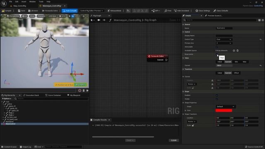Image resolution: width=265 pixels, height=149 pixels.
Task: Click the viewport record button
Action: click(x=80, y=91)
